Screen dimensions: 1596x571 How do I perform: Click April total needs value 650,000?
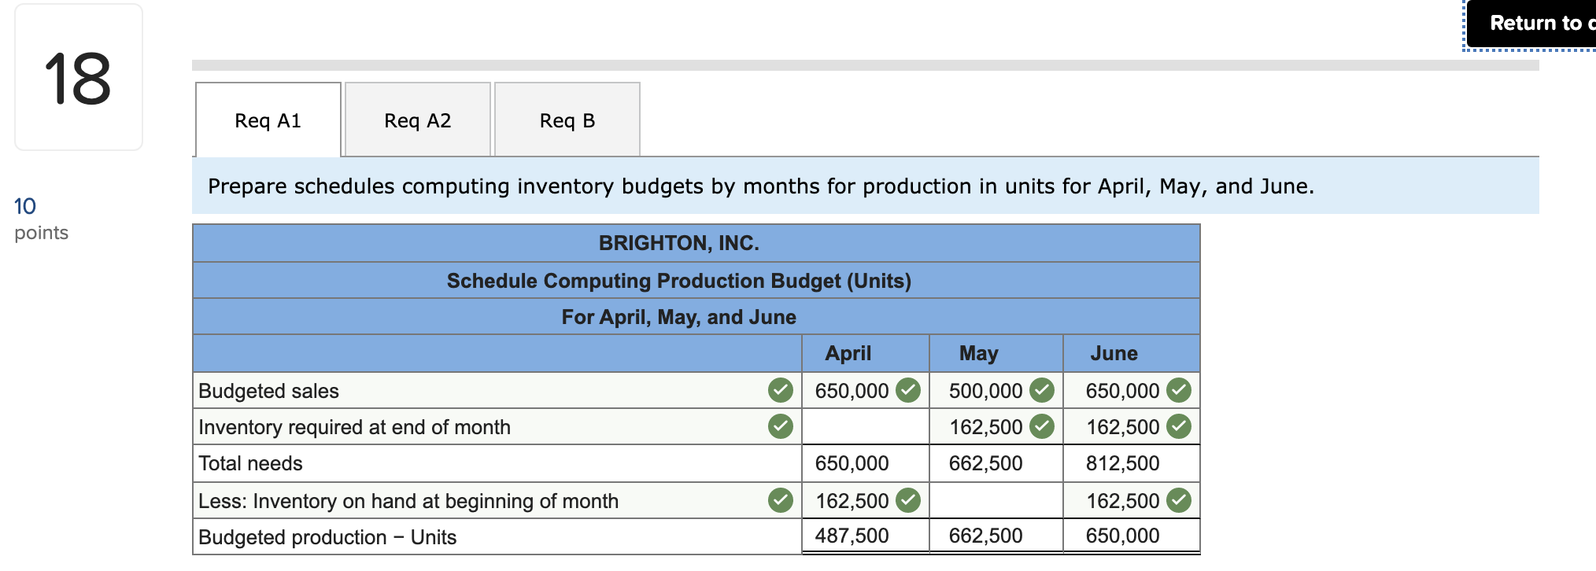tap(852, 463)
